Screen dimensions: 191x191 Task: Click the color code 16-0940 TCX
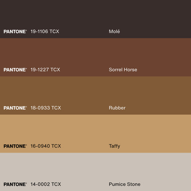[x=46, y=146]
